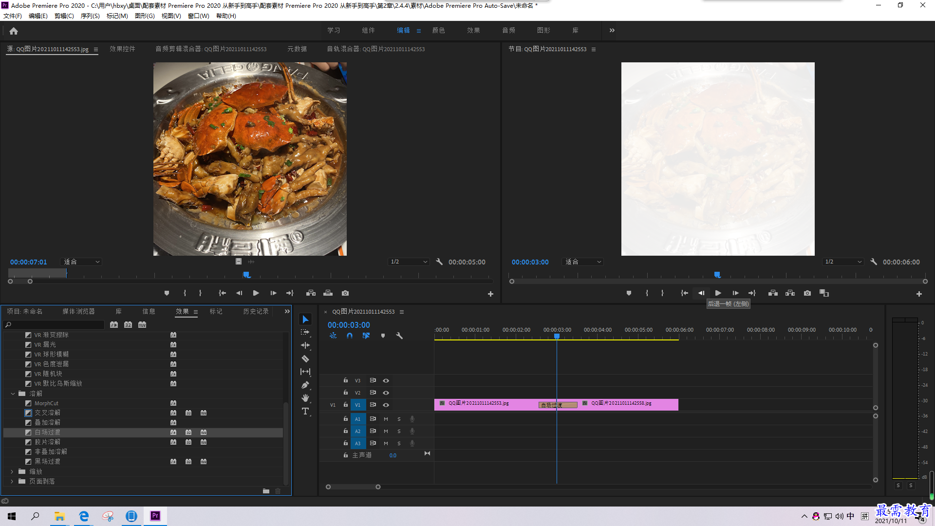
Task: Switch to 颜色 workspace
Action: click(438, 30)
